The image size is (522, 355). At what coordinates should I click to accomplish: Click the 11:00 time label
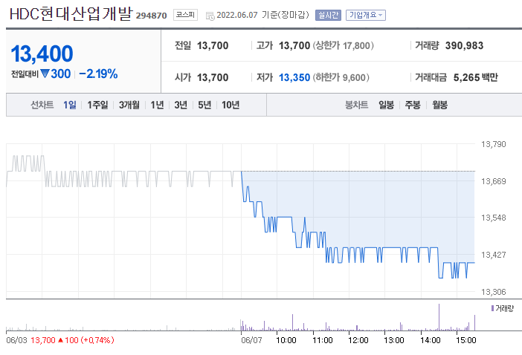click(323, 340)
